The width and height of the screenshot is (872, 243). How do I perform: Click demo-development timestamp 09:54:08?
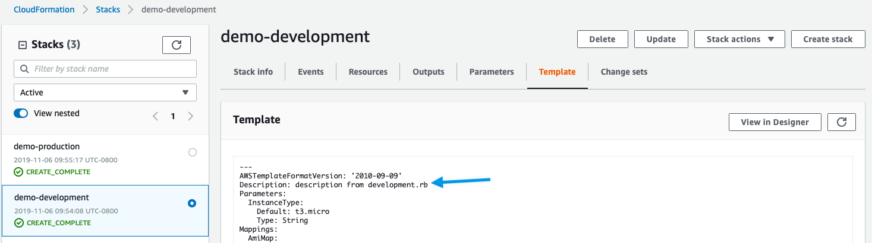pyautogui.click(x=66, y=211)
